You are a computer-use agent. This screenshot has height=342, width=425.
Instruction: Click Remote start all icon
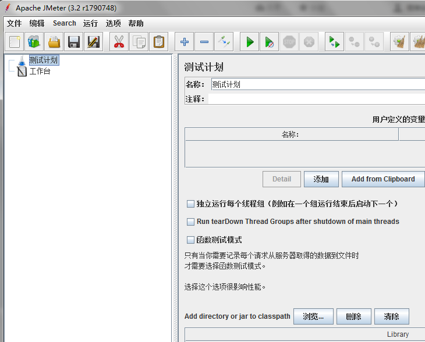pyautogui.click(x=334, y=42)
